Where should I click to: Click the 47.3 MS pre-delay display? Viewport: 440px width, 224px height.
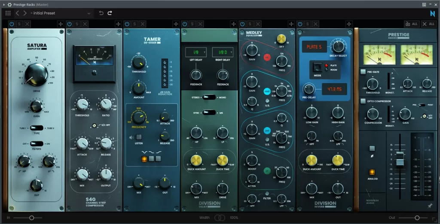334,89
